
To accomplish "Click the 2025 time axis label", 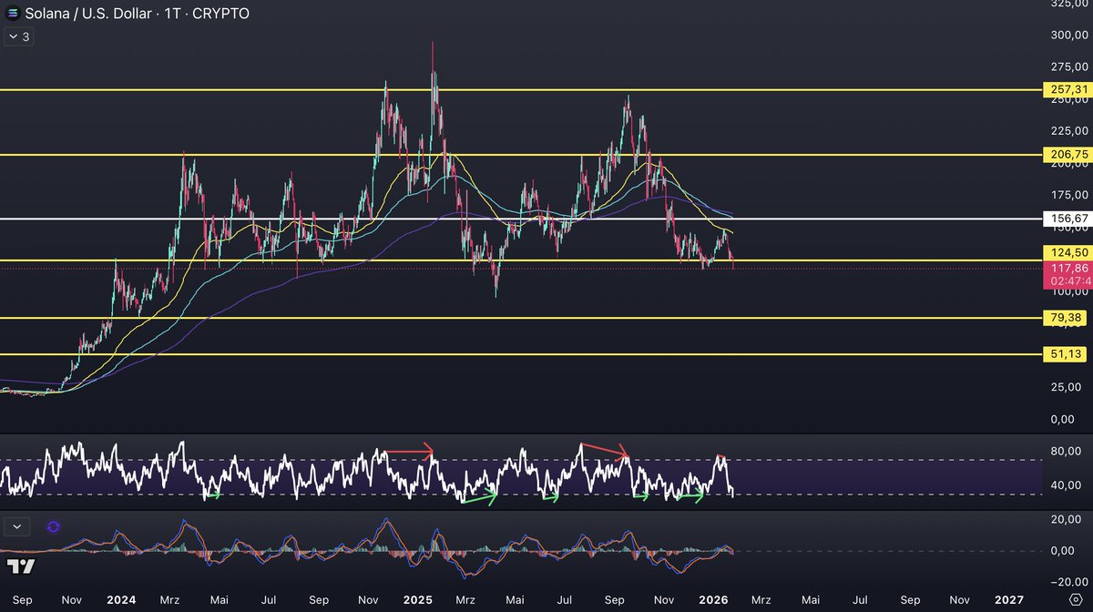I will [x=418, y=600].
